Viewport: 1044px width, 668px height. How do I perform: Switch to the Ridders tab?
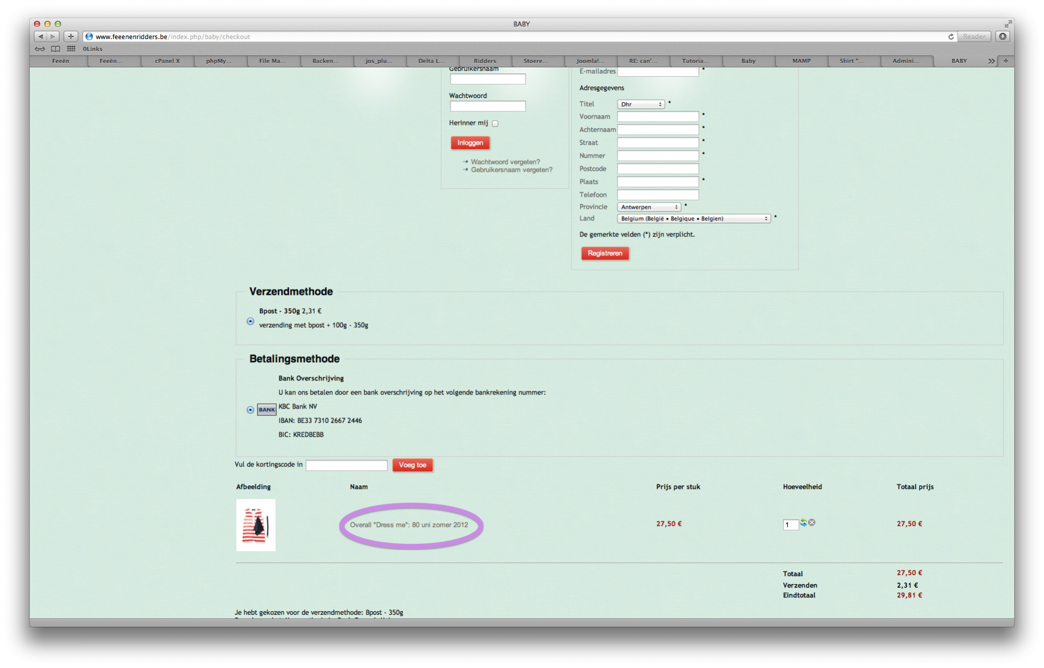[485, 61]
